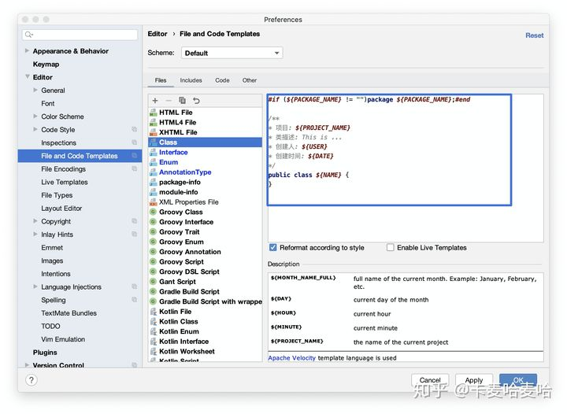Toggle Reformat according to style checkbox

pos(273,247)
